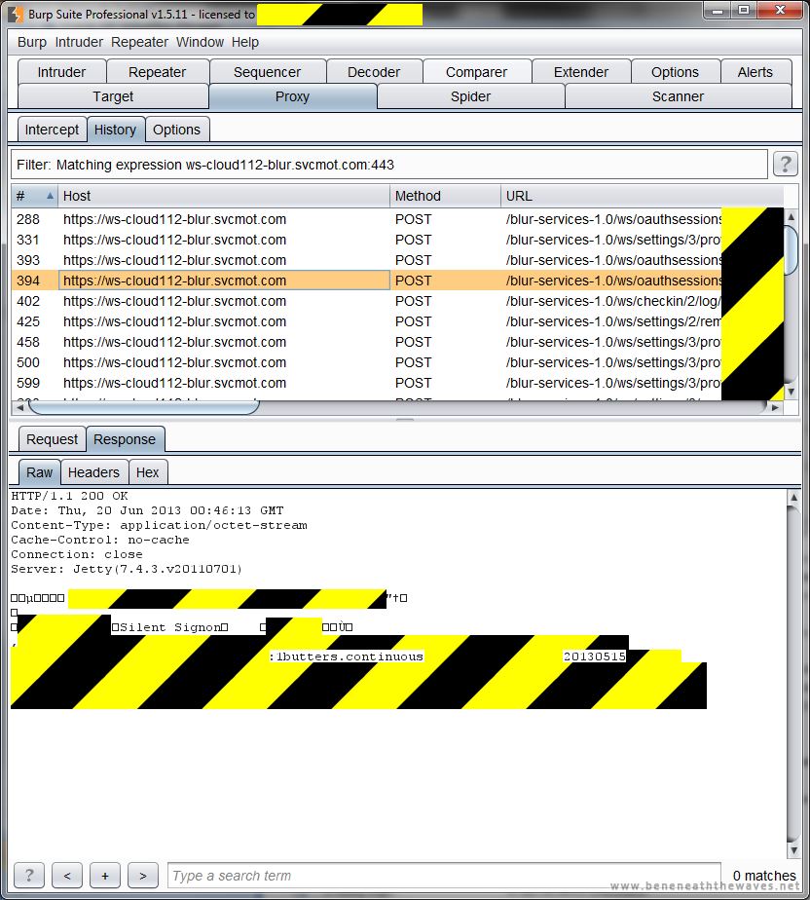Sort by the URL column header

tap(642, 196)
